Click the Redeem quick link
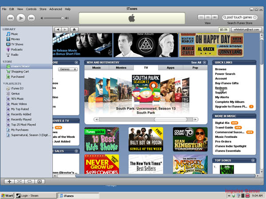Screen dimensions: 266x199 (x=221, y=88)
